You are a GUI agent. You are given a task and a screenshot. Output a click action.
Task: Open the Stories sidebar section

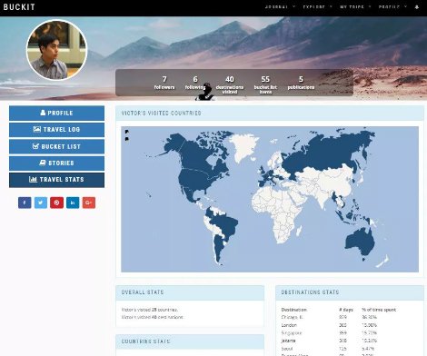pos(56,163)
